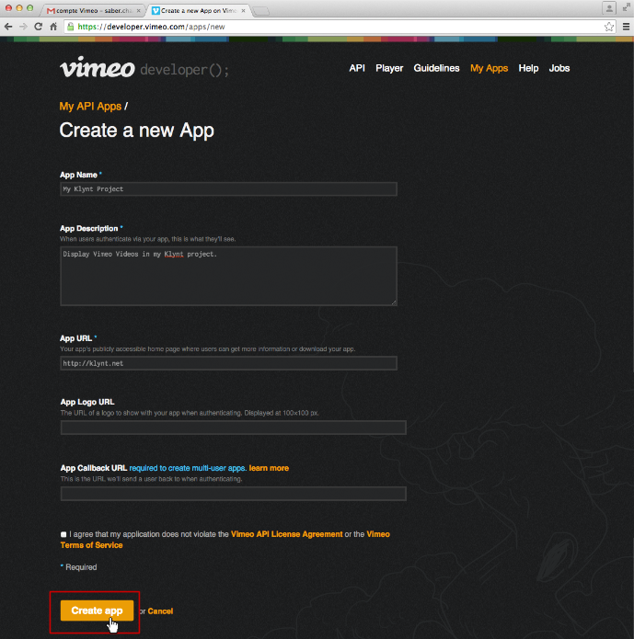The width and height of the screenshot is (634, 639).
Task: Click the Cancel link
Action: [x=160, y=610]
